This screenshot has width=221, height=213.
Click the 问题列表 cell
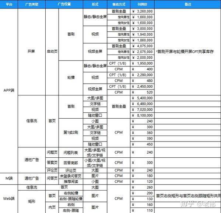point(71,153)
